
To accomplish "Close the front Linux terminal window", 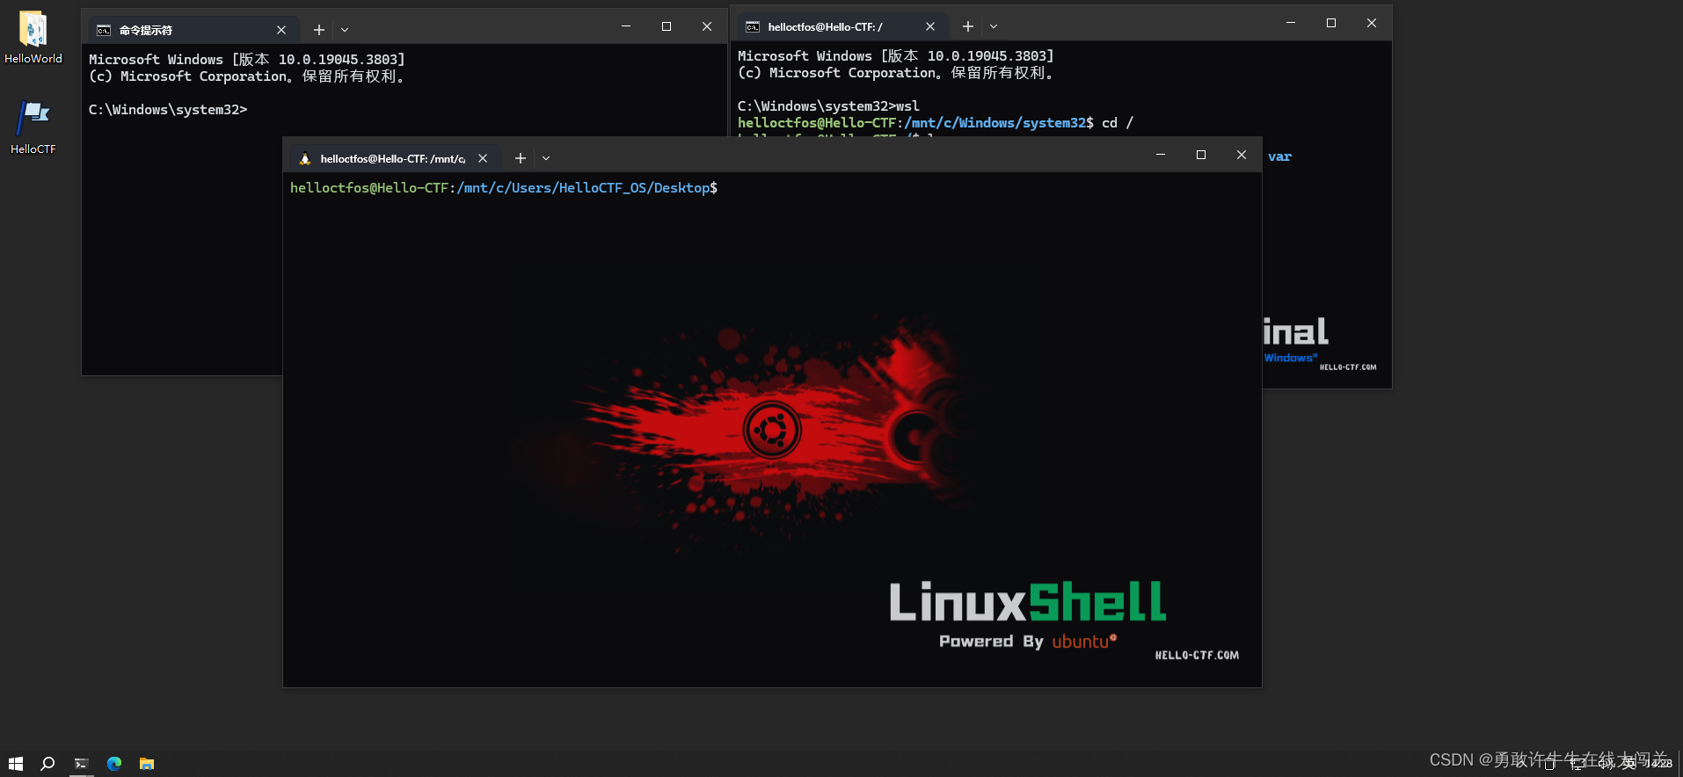I will pos(1242,155).
